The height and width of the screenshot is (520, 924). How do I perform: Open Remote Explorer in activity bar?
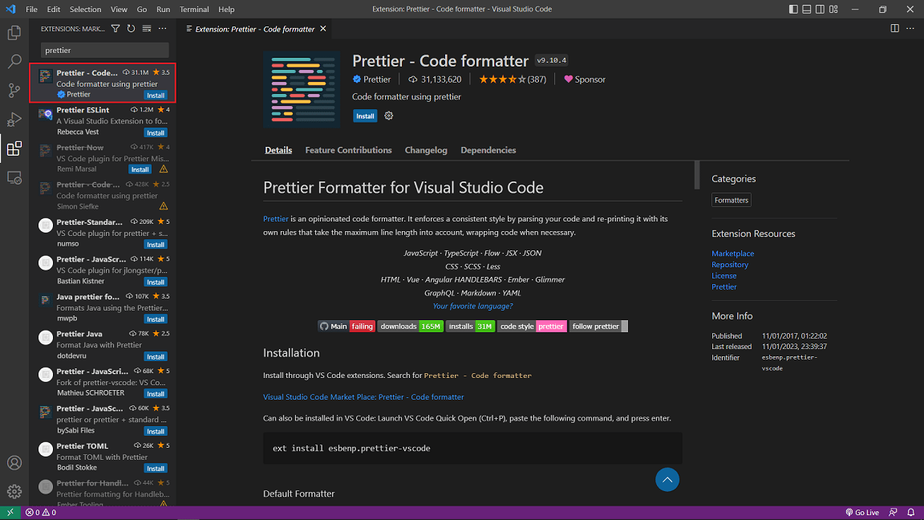click(x=14, y=177)
